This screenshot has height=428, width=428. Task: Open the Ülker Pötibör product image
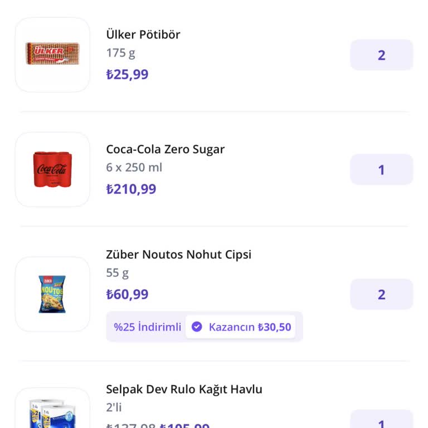click(52, 55)
